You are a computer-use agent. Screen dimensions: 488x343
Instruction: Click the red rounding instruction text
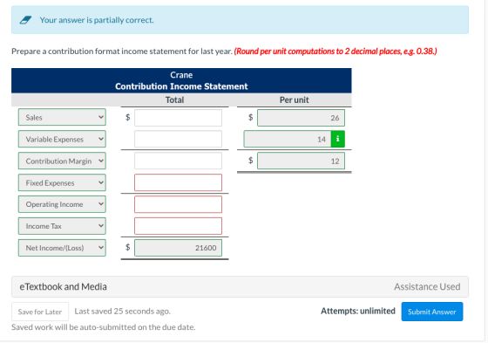(x=335, y=51)
